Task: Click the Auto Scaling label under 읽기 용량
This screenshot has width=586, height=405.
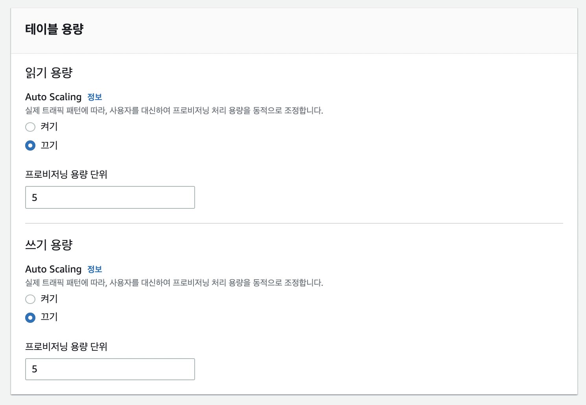Action: (53, 97)
